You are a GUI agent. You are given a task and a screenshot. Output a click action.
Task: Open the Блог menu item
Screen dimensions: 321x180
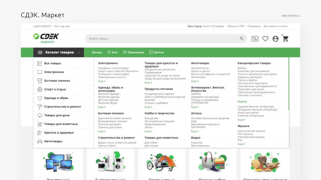115,52
